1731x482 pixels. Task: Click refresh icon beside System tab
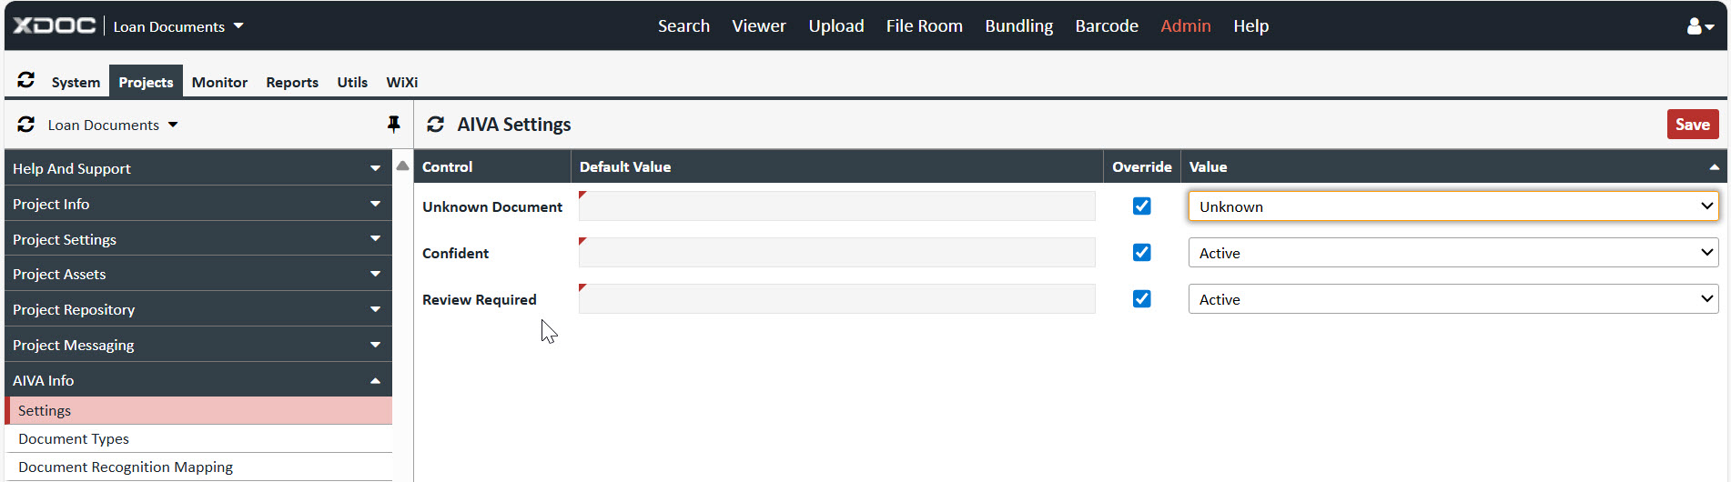26,81
